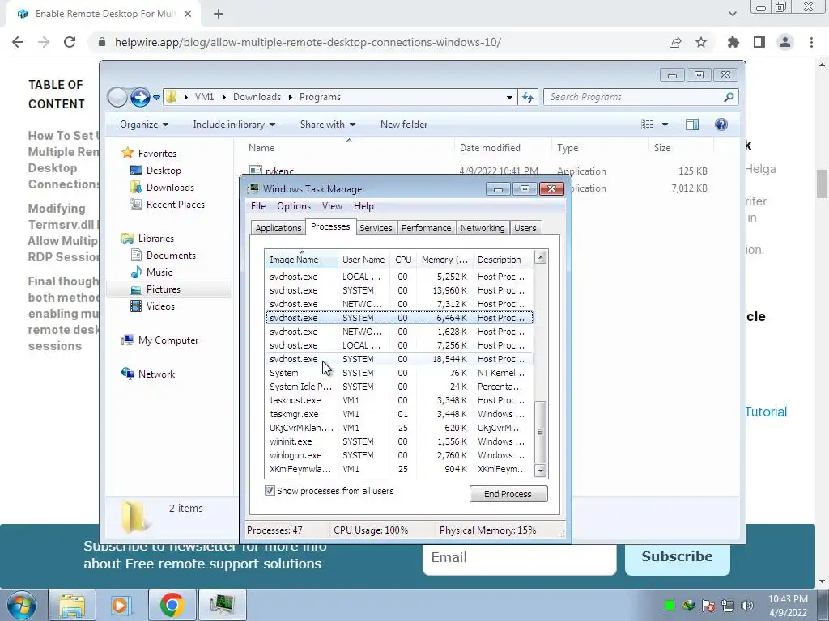Share this page icon in address bar
The height and width of the screenshot is (621, 829).
[675, 42]
